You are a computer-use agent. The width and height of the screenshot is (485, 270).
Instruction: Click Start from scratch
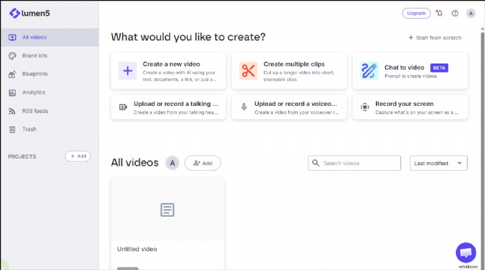coord(435,38)
